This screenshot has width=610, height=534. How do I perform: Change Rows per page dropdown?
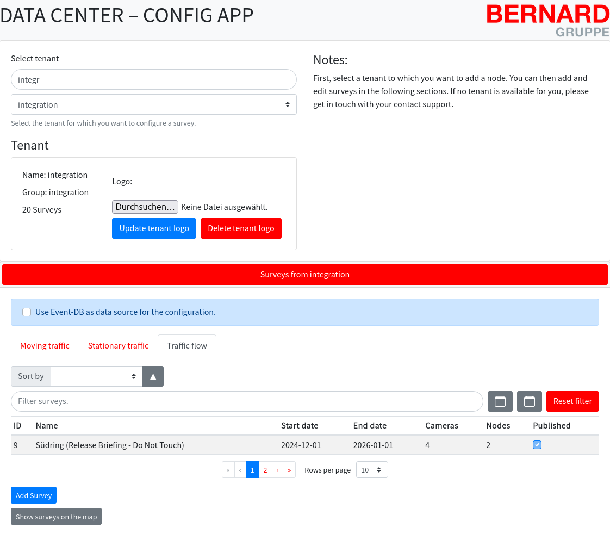372,470
